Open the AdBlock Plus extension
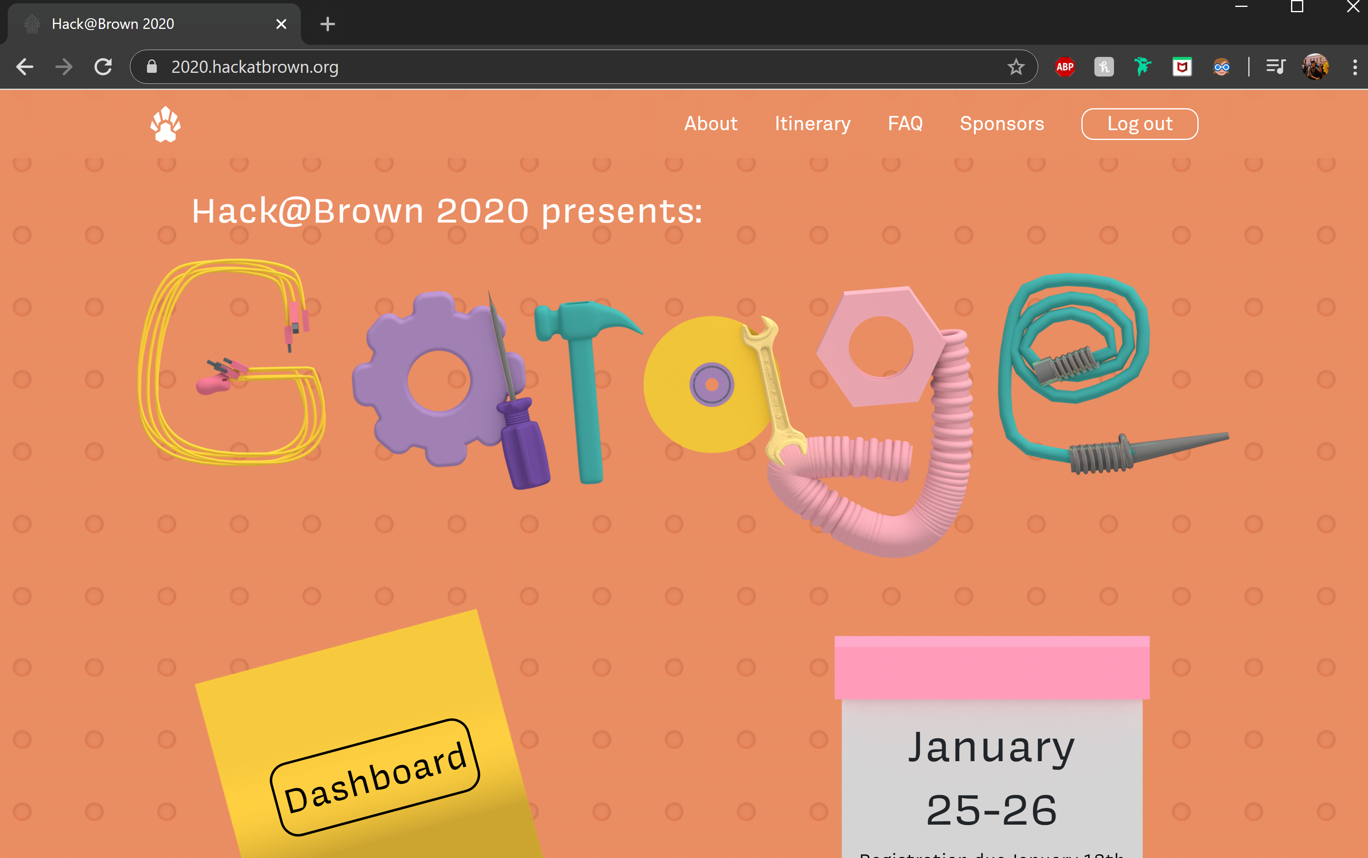1368x858 pixels. coord(1065,67)
